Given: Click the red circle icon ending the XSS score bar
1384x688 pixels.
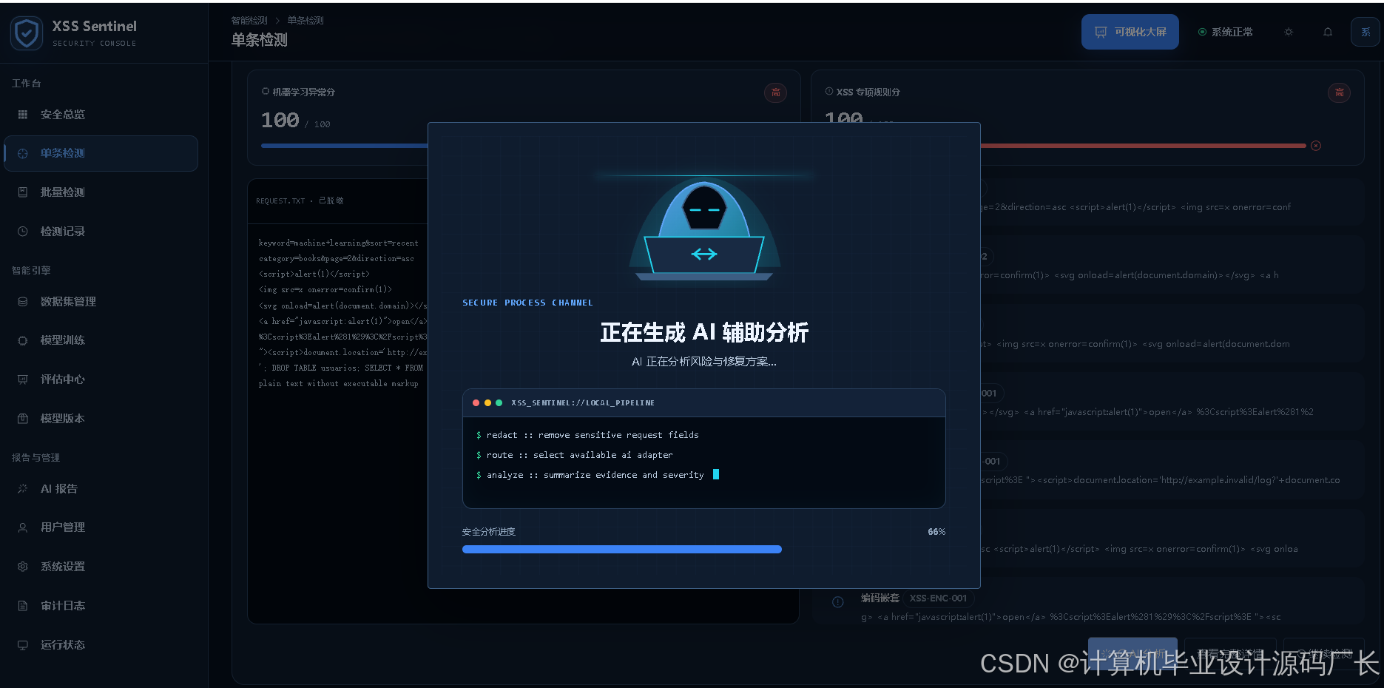Looking at the screenshot, I should coord(1316,146).
